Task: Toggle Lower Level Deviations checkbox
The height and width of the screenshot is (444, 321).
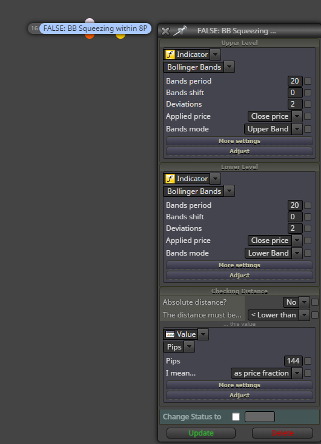Action: pos(308,228)
